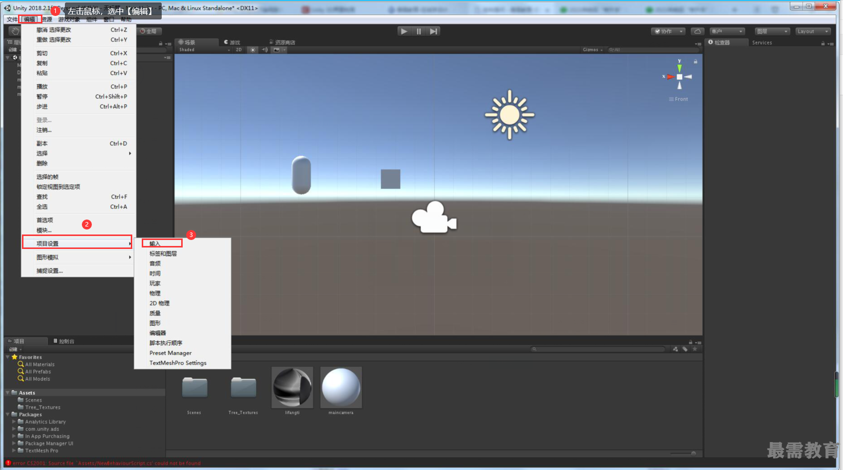Screen dimensions: 843x470
Task: Open the 文件 file menu
Action: tap(12, 19)
